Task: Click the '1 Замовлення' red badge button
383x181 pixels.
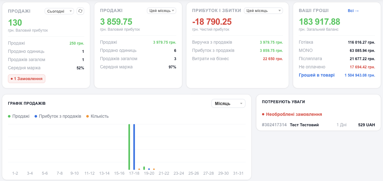Action: [27, 78]
